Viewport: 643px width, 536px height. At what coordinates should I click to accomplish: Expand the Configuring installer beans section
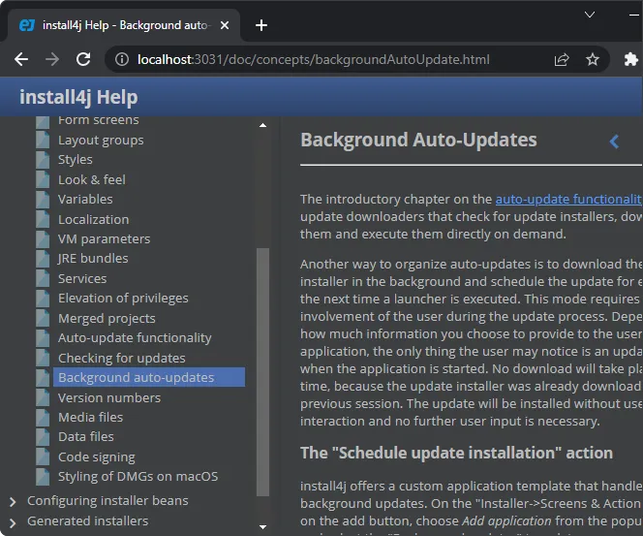13,501
